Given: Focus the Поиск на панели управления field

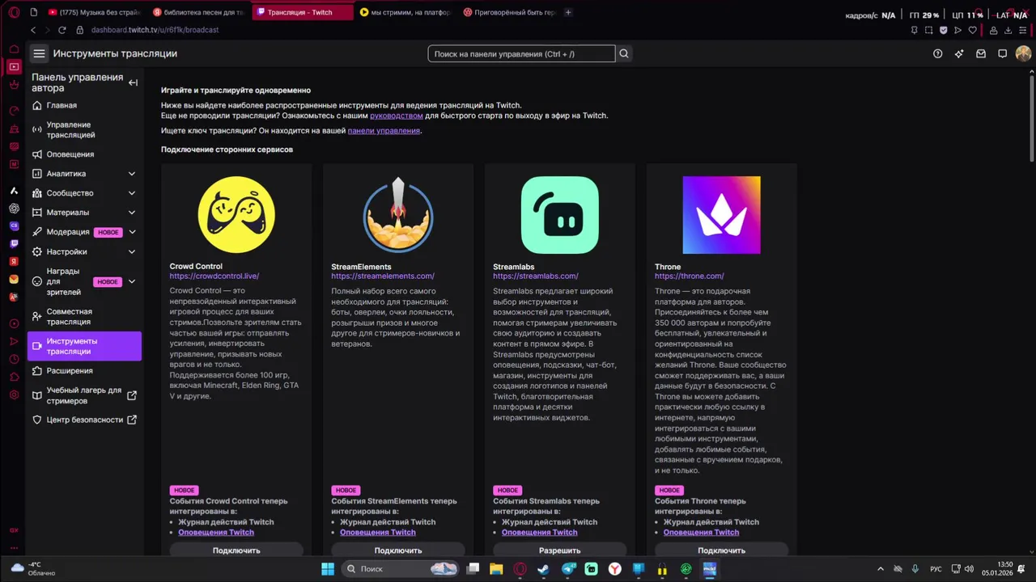Looking at the screenshot, I should tap(521, 53).
